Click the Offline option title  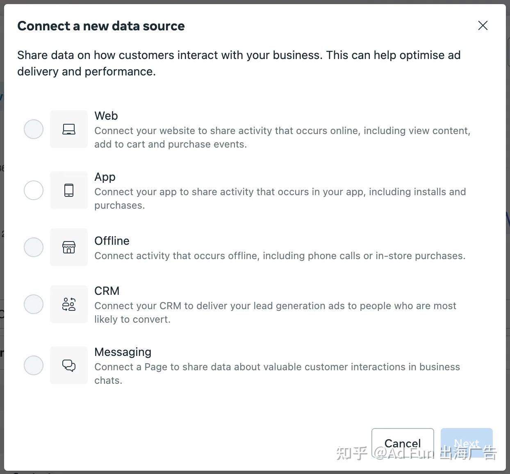(x=112, y=241)
